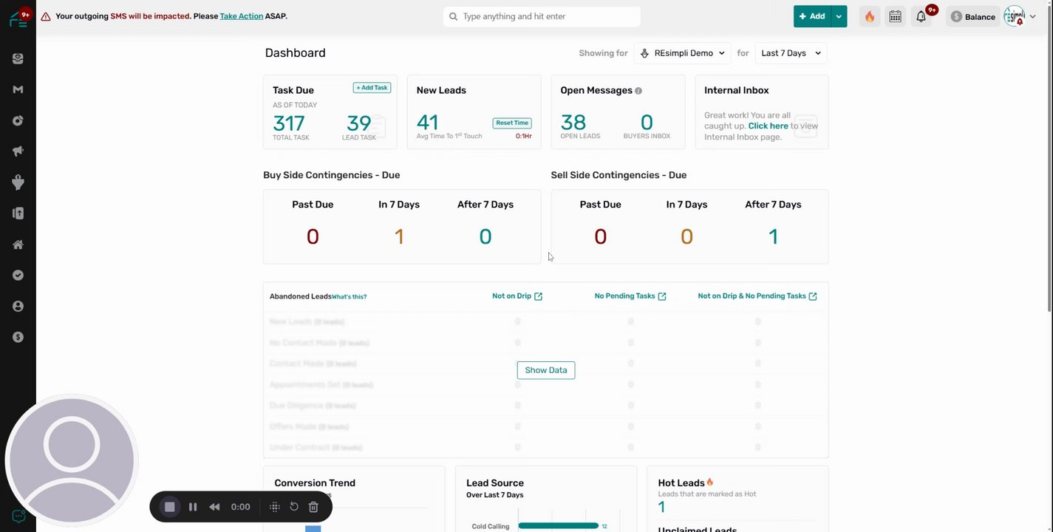
Task: Pause the screen recording
Action: pos(193,507)
